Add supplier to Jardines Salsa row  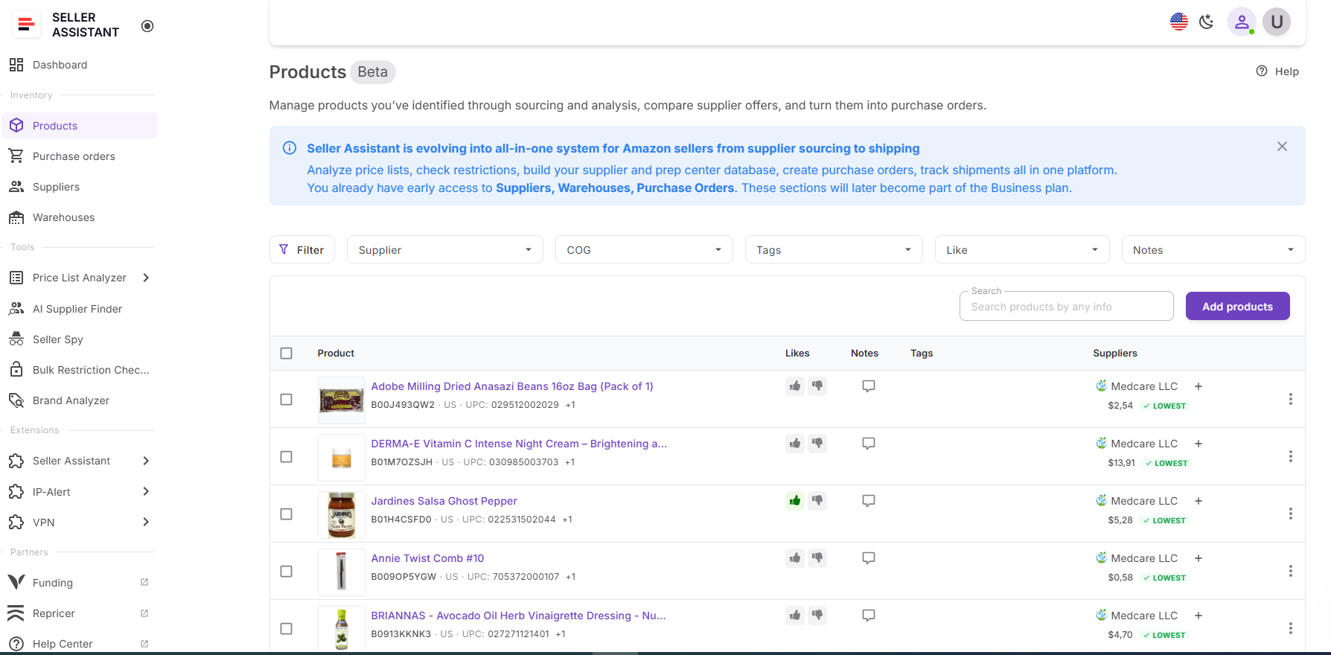[1198, 501]
